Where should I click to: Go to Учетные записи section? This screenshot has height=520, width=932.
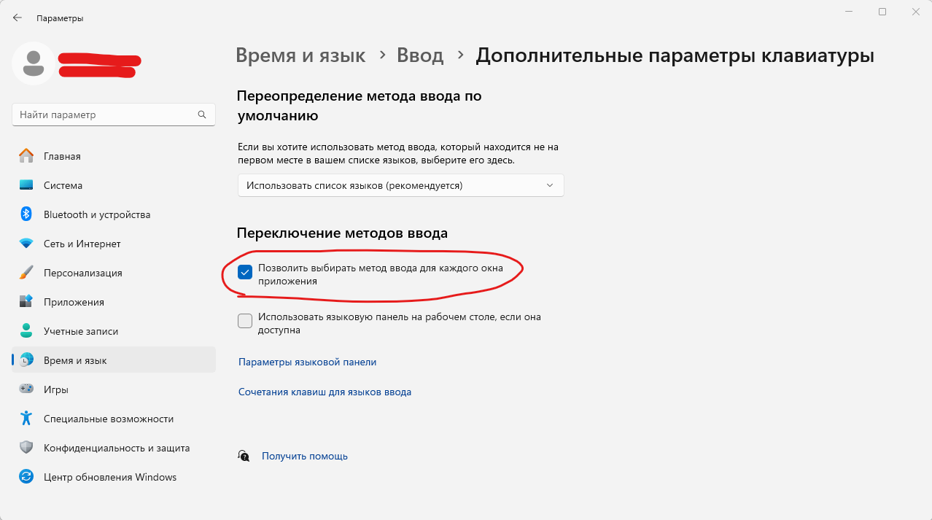80,331
